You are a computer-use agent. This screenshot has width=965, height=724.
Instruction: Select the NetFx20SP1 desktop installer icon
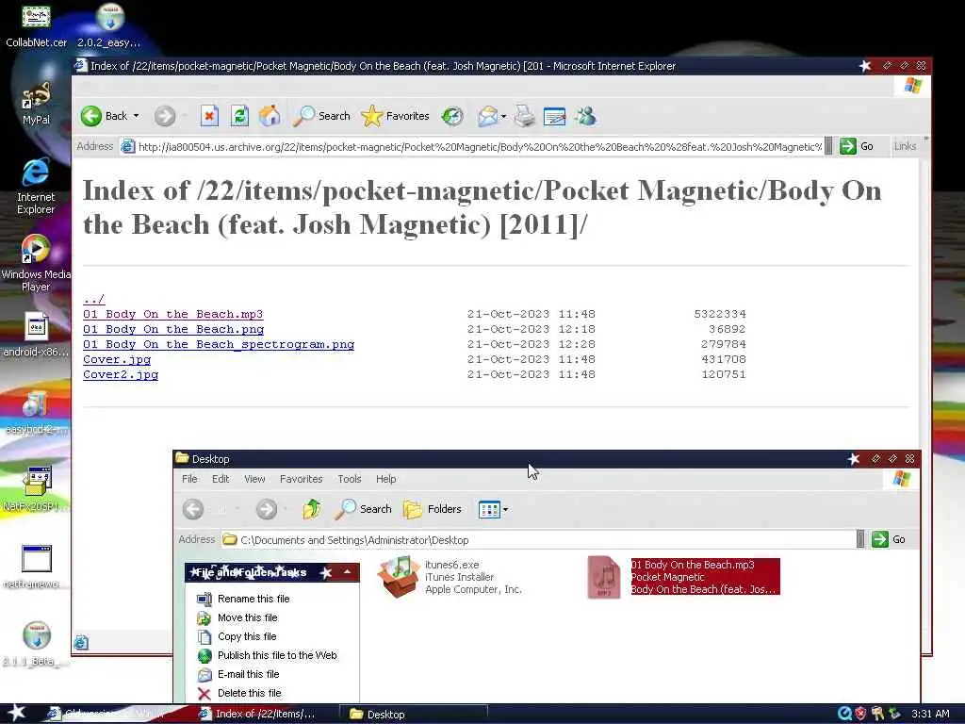tap(36, 489)
